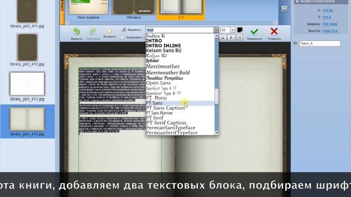Select thumbnail library_pict_412.jpg
This screenshot has width=351, height=197.
(27, 48)
